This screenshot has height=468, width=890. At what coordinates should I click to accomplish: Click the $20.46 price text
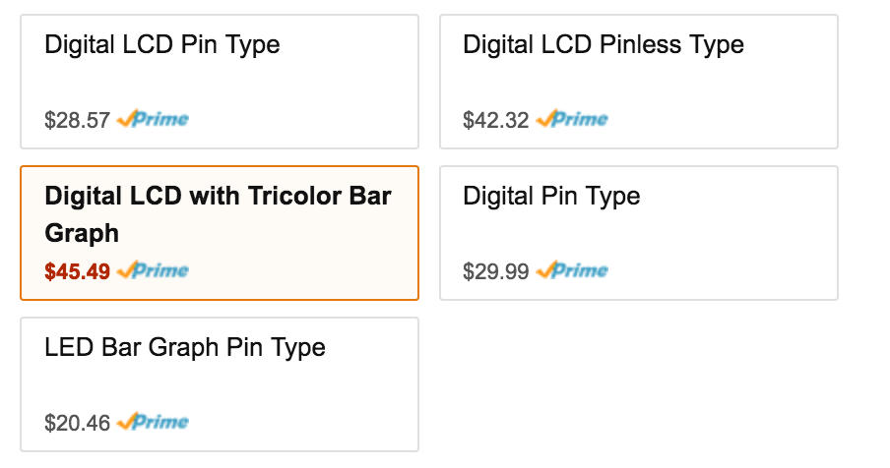[x=77, y=423]
